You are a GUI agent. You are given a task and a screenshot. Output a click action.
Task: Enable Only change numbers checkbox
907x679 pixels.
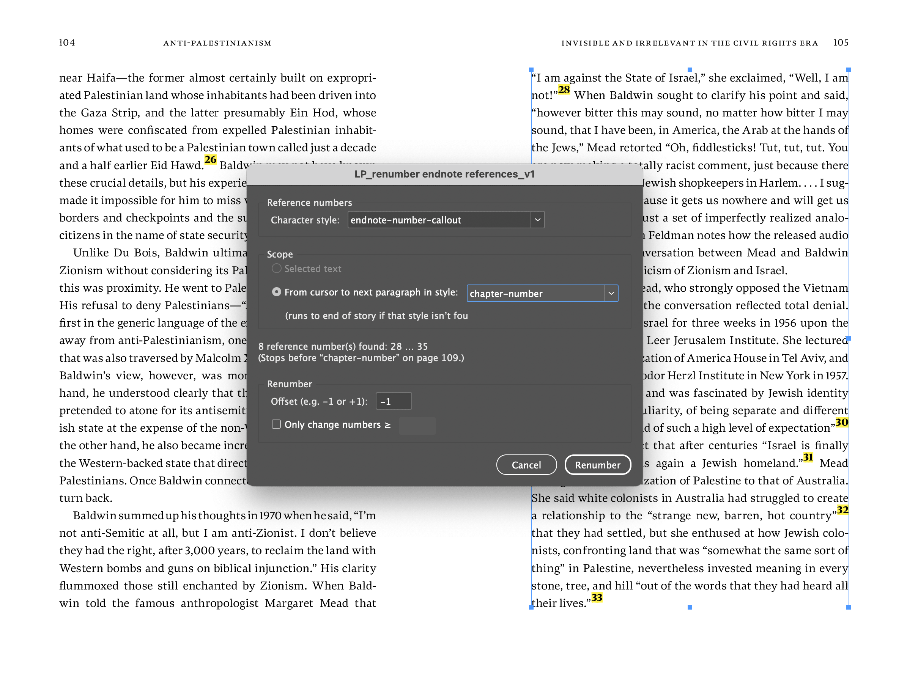[x=276, y=424]
